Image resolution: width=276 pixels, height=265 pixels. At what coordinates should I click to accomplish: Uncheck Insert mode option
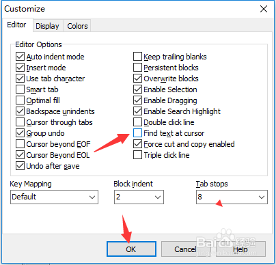(x=20, y=68)
